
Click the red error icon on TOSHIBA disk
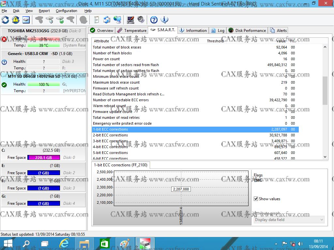click(4, 39)
